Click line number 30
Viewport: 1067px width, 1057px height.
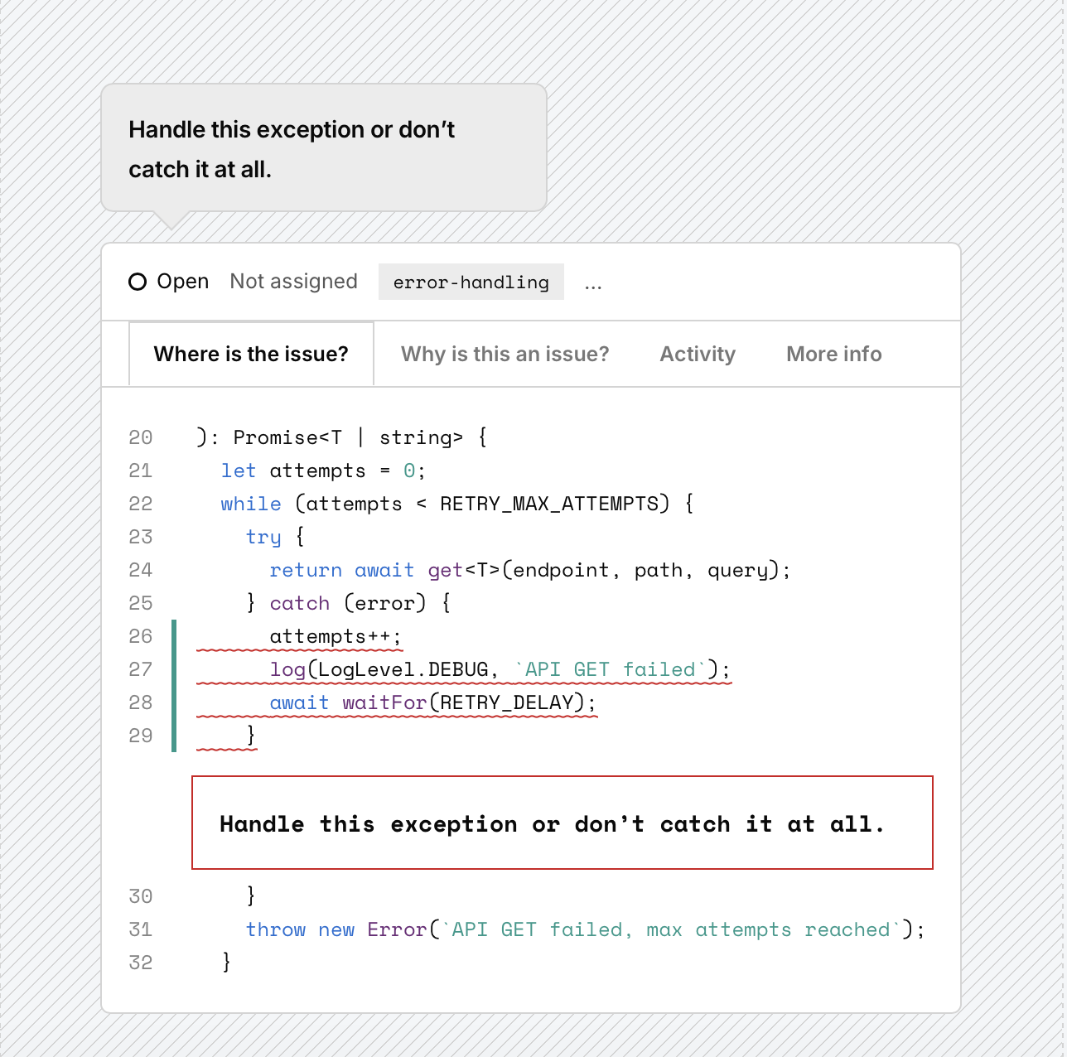point(141,896)
